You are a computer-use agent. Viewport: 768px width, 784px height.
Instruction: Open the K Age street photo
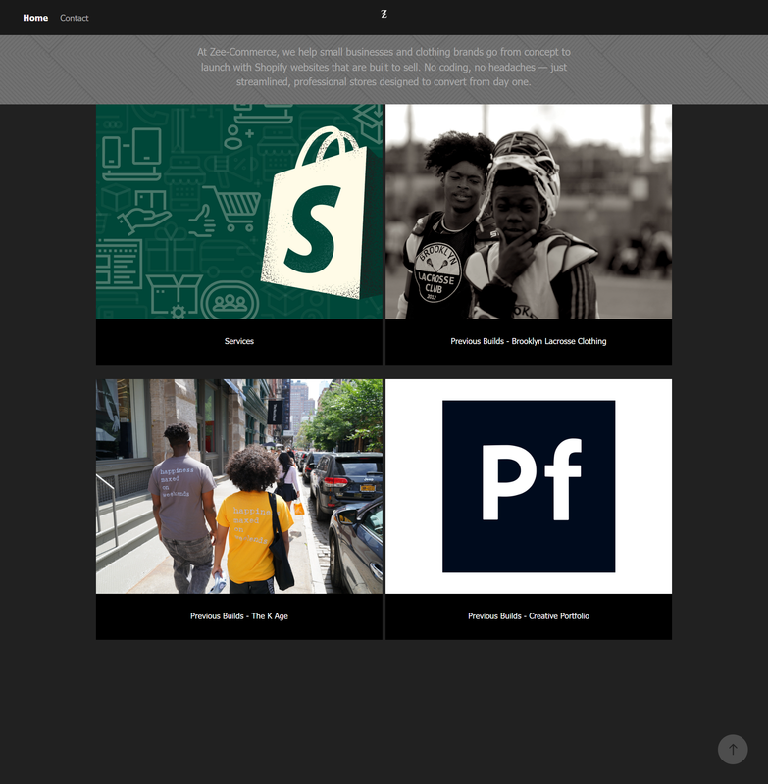pos(239,486)
